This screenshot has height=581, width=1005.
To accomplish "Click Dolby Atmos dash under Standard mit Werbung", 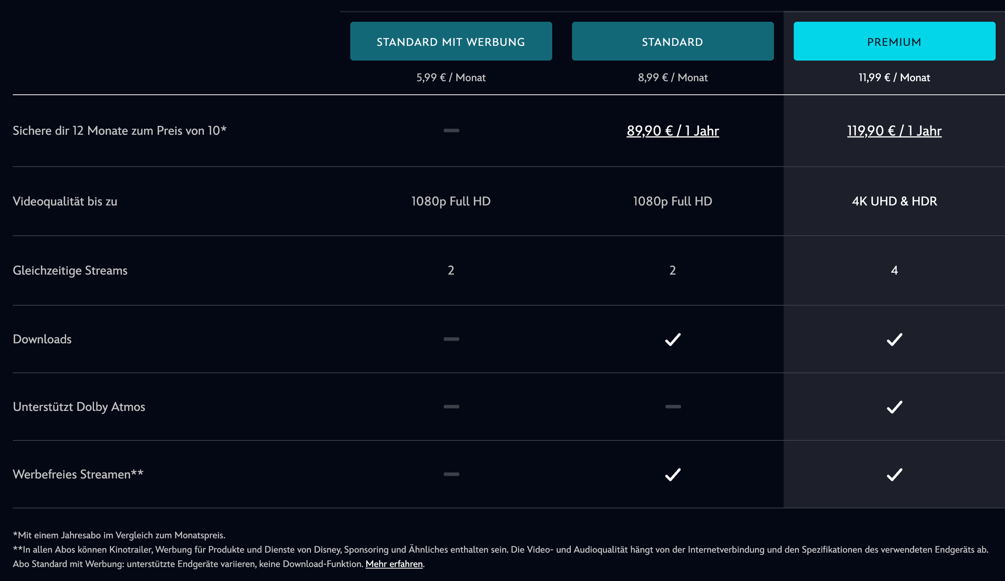I will click(452, 407).
